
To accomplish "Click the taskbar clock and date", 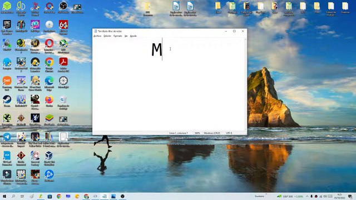I will coord(340,196).
